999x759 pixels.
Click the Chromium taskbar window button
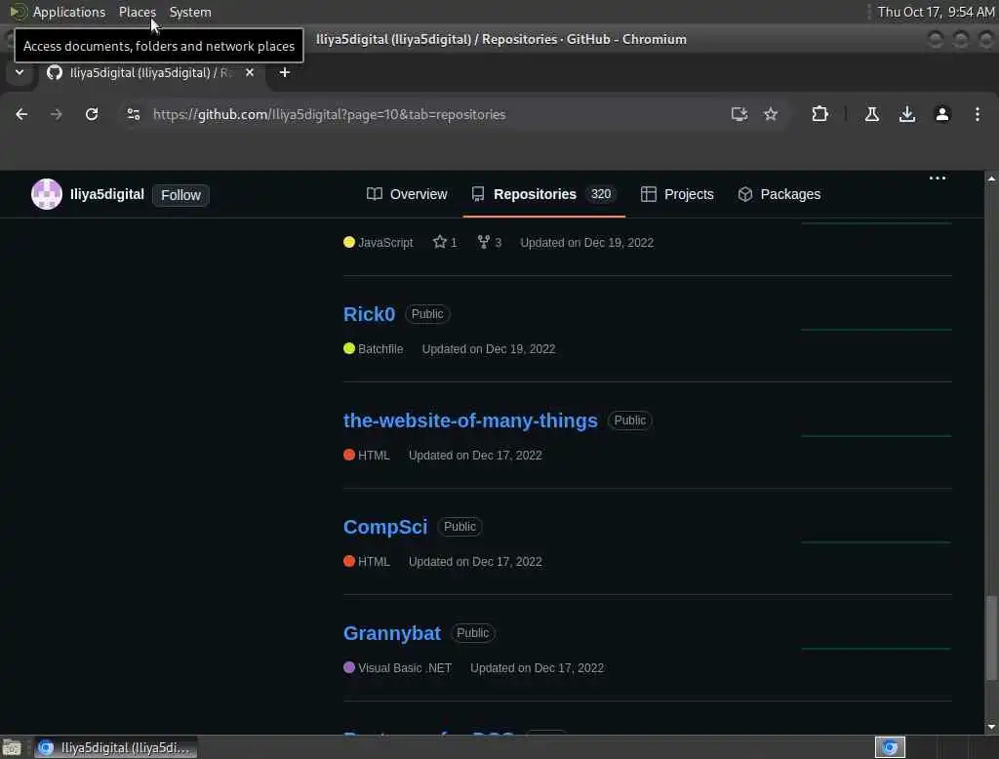pyautogui.click(x=116, y=747)
